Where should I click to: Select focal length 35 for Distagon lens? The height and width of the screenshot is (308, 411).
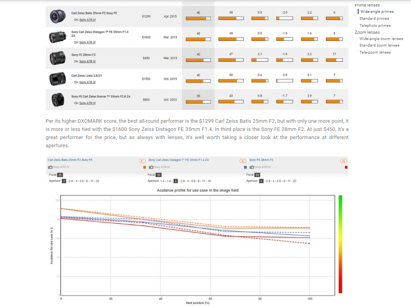pos(158,175)
